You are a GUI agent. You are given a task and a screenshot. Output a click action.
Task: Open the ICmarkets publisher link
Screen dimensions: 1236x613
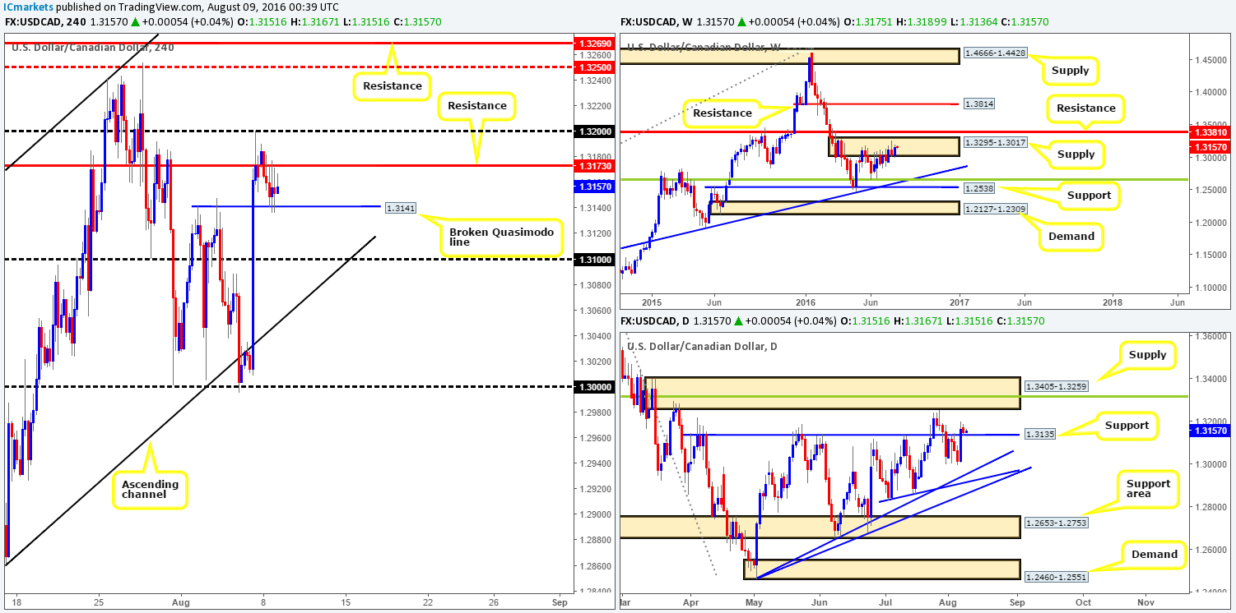coord(29,7)
